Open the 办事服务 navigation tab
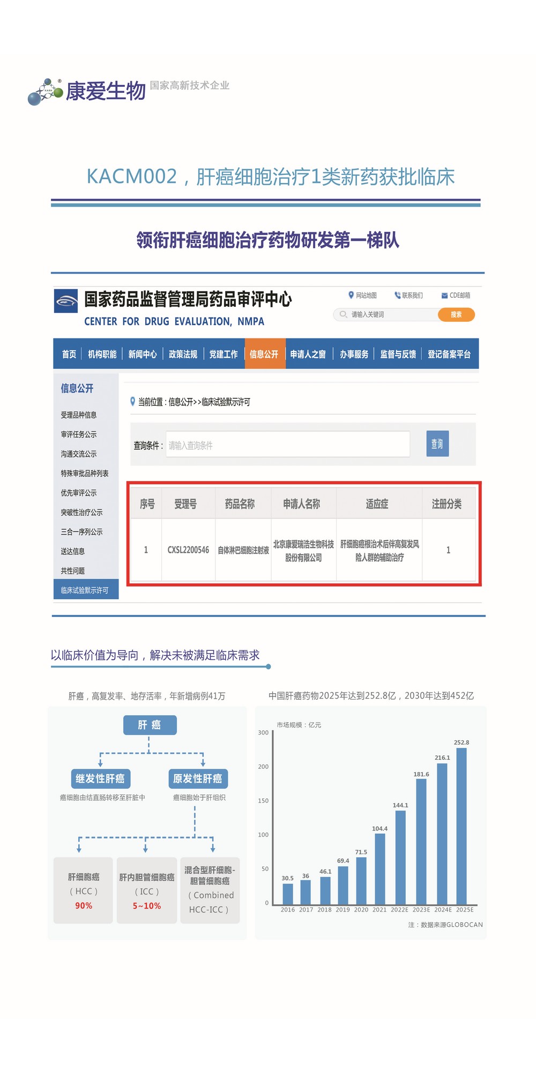536x1073 pixels. [x=354, y=354]
